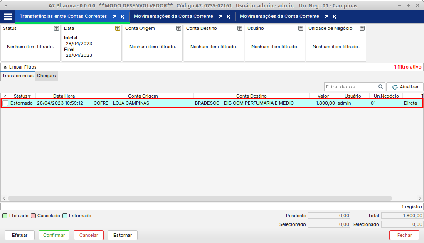This screenshot has width=424, height=243.
Task: Click the Status filter funnel icon
Action: tap(57, 28)
